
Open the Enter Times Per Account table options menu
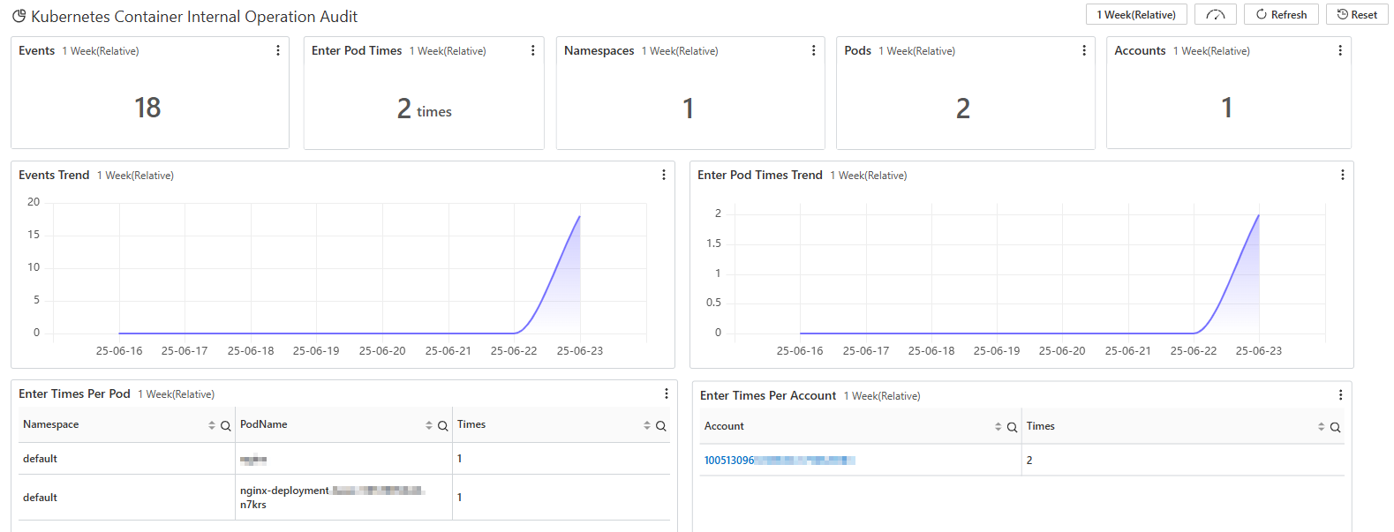[1340, 395]
